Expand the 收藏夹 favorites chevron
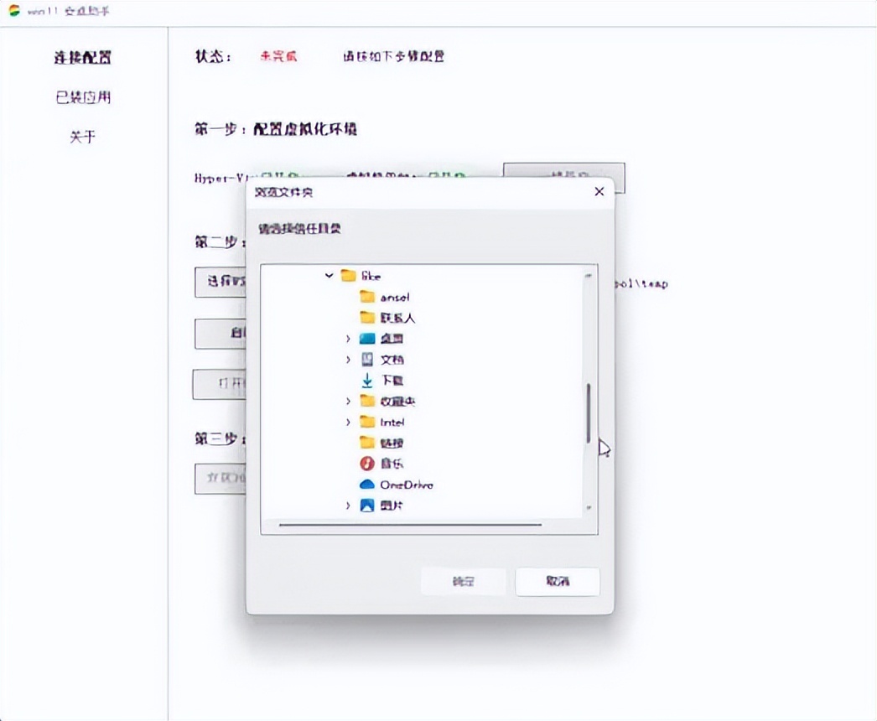877x721 pixels. pos(347,401)
